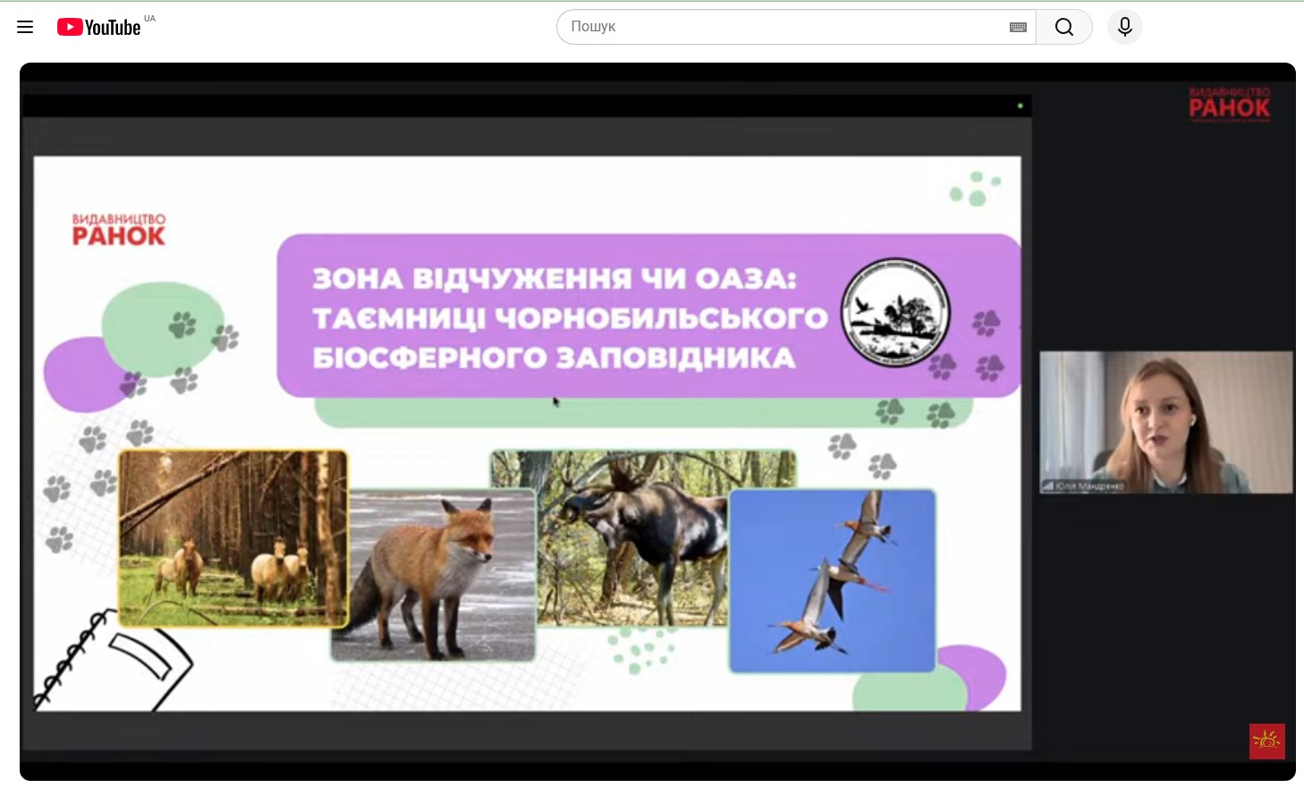Viewport: 1304px width, 788px height.
Task: Click the Видавництво Ранок logo on slide
Action: coord(119,230)
